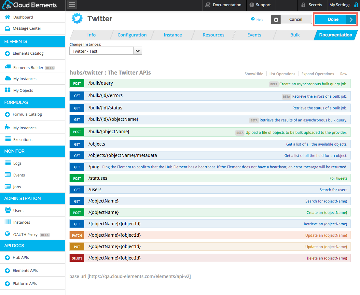360x295 pixels.
Task: Click 'Retrieve an {objectName}' description
Action: [325, 224]
